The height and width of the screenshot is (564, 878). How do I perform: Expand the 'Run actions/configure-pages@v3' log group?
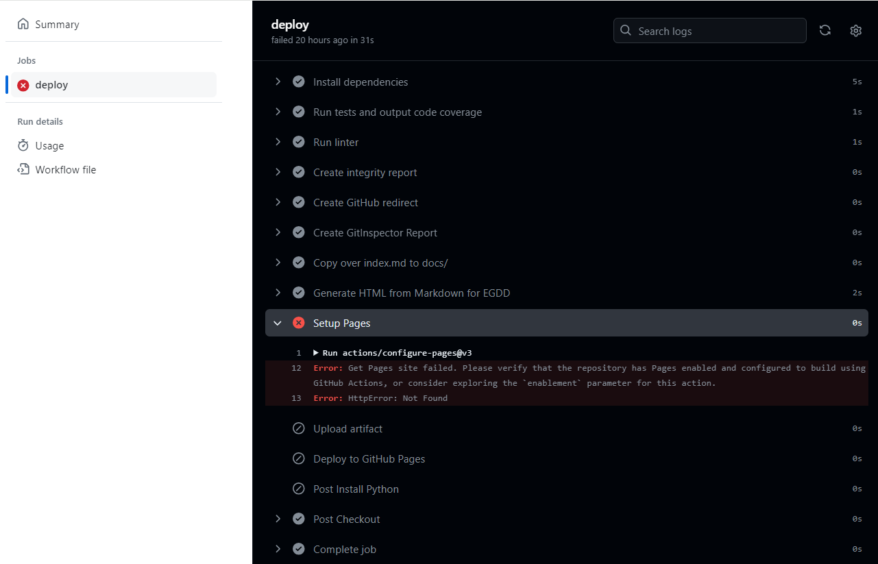click(x=393, y=353)
